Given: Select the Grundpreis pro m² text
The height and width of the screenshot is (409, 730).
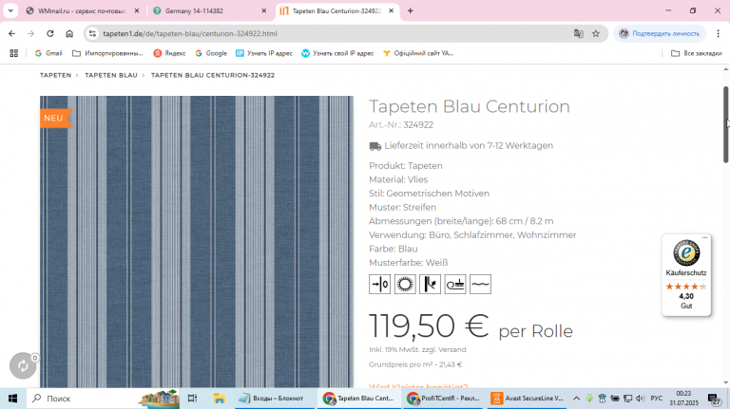Looking at the screenshot, I should tap(415, 364).
